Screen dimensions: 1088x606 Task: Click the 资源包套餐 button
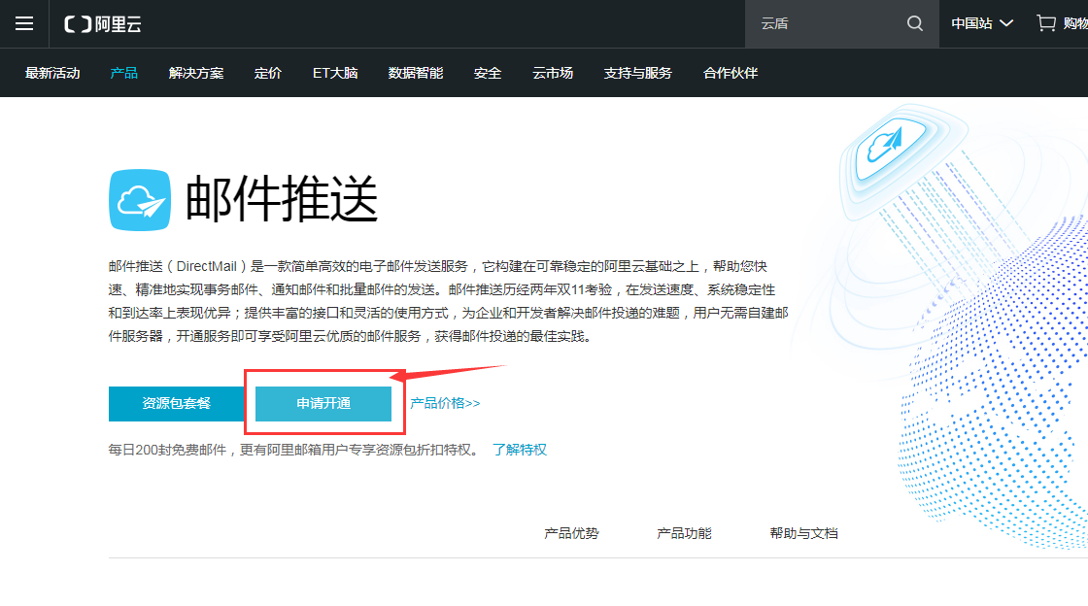click(x=176, y=404)
